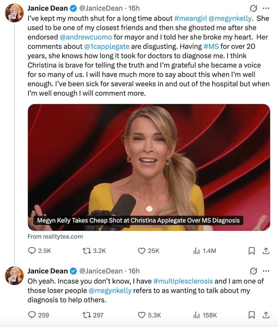Open the #meangirl hashtag link
Screen dimensions: 278x327
(190, 18)
